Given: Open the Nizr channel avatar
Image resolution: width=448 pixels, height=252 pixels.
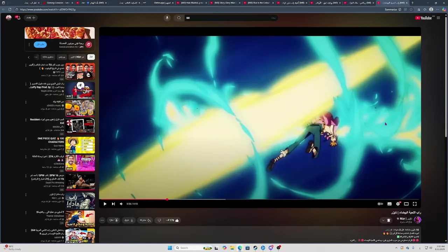Looking at the screenshot, I should (417, 220).
